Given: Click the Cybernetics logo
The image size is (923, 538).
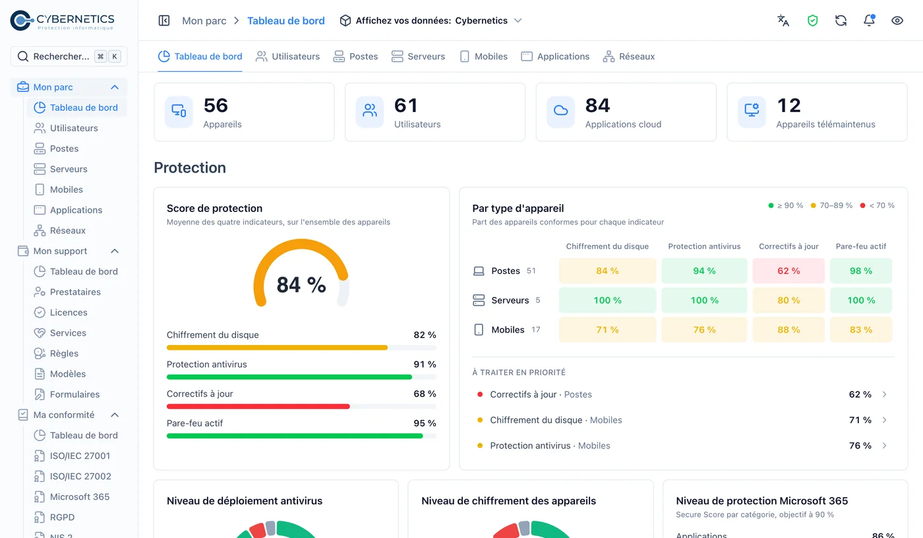Looking at the screenshot, I should 63,21.
